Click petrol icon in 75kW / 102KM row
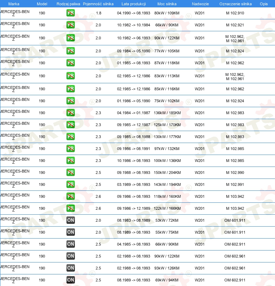Image resolution: width=275 pixels, height=286 pixels. click(x=70, y=101)
